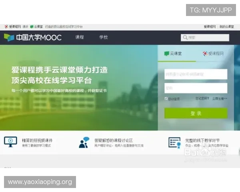Image resolution: width=240 pixels, height=192 pixels.
Task: Toggle the auto-login checkbox
Action: coord(166,98)
